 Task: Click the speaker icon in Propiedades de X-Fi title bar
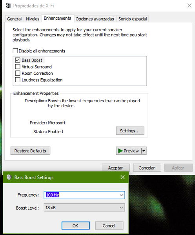pyautogui.click(x=8, y=6)
